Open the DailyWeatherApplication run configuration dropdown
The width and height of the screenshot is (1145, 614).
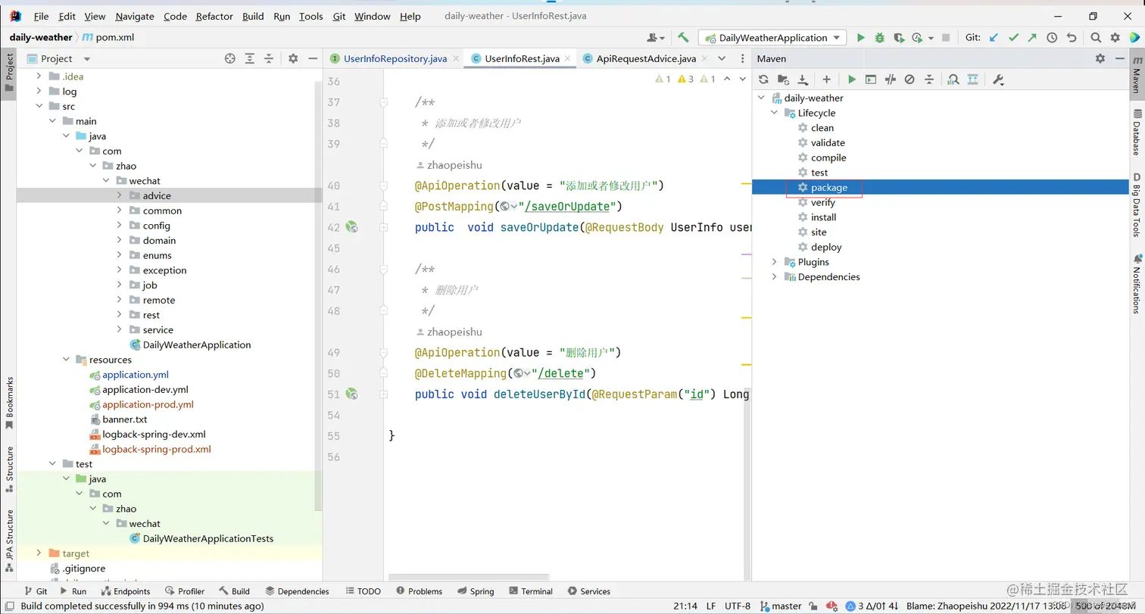pyautogui.click(x=772, y=37)
